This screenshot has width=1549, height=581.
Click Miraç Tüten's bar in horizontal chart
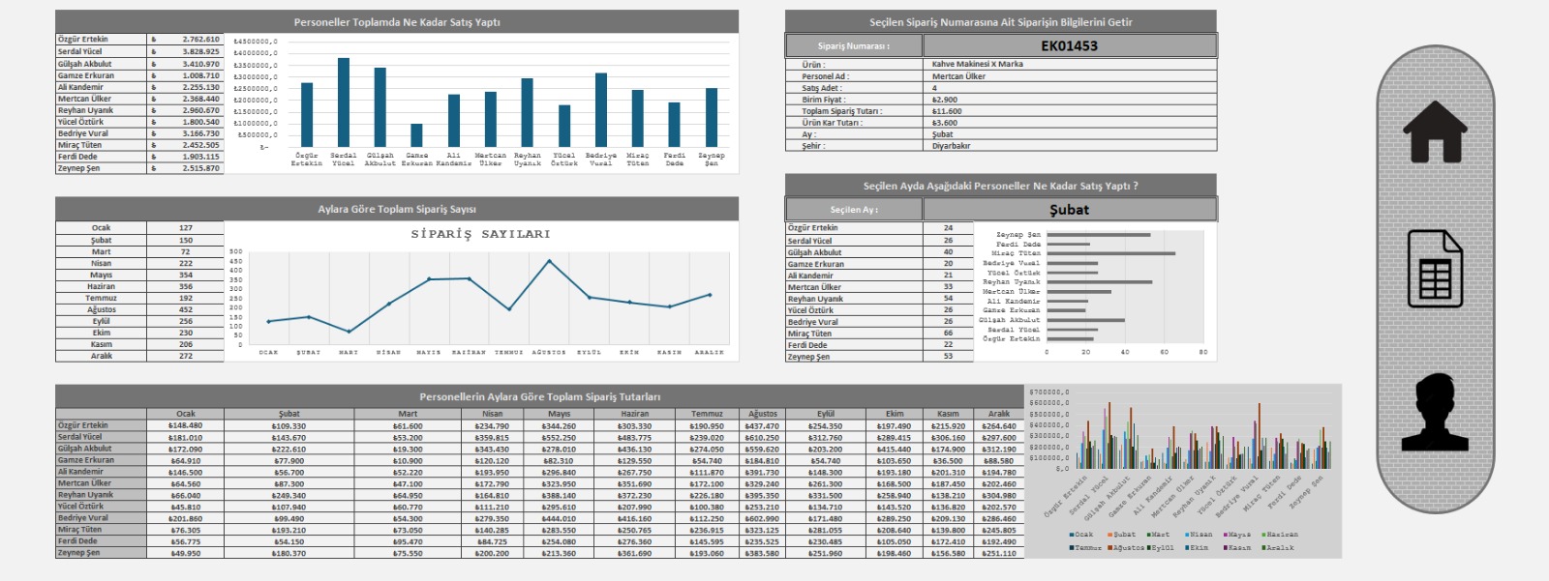[1110, 253]
